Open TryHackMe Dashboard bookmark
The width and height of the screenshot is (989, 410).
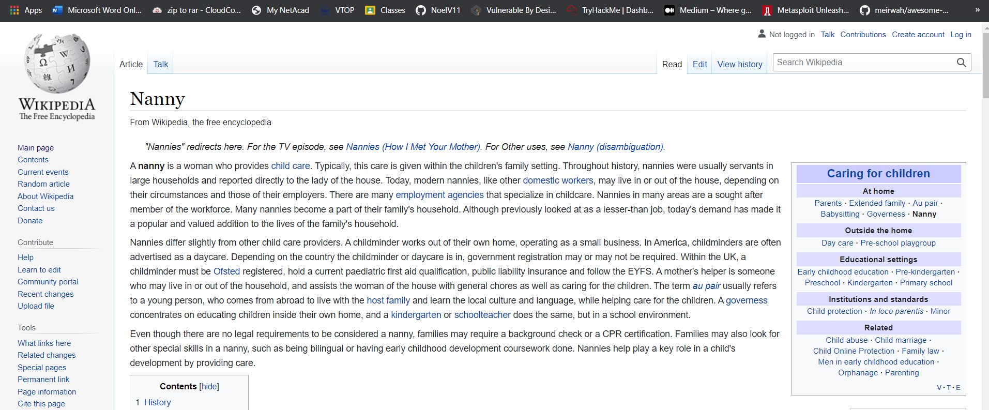point(610,10)
